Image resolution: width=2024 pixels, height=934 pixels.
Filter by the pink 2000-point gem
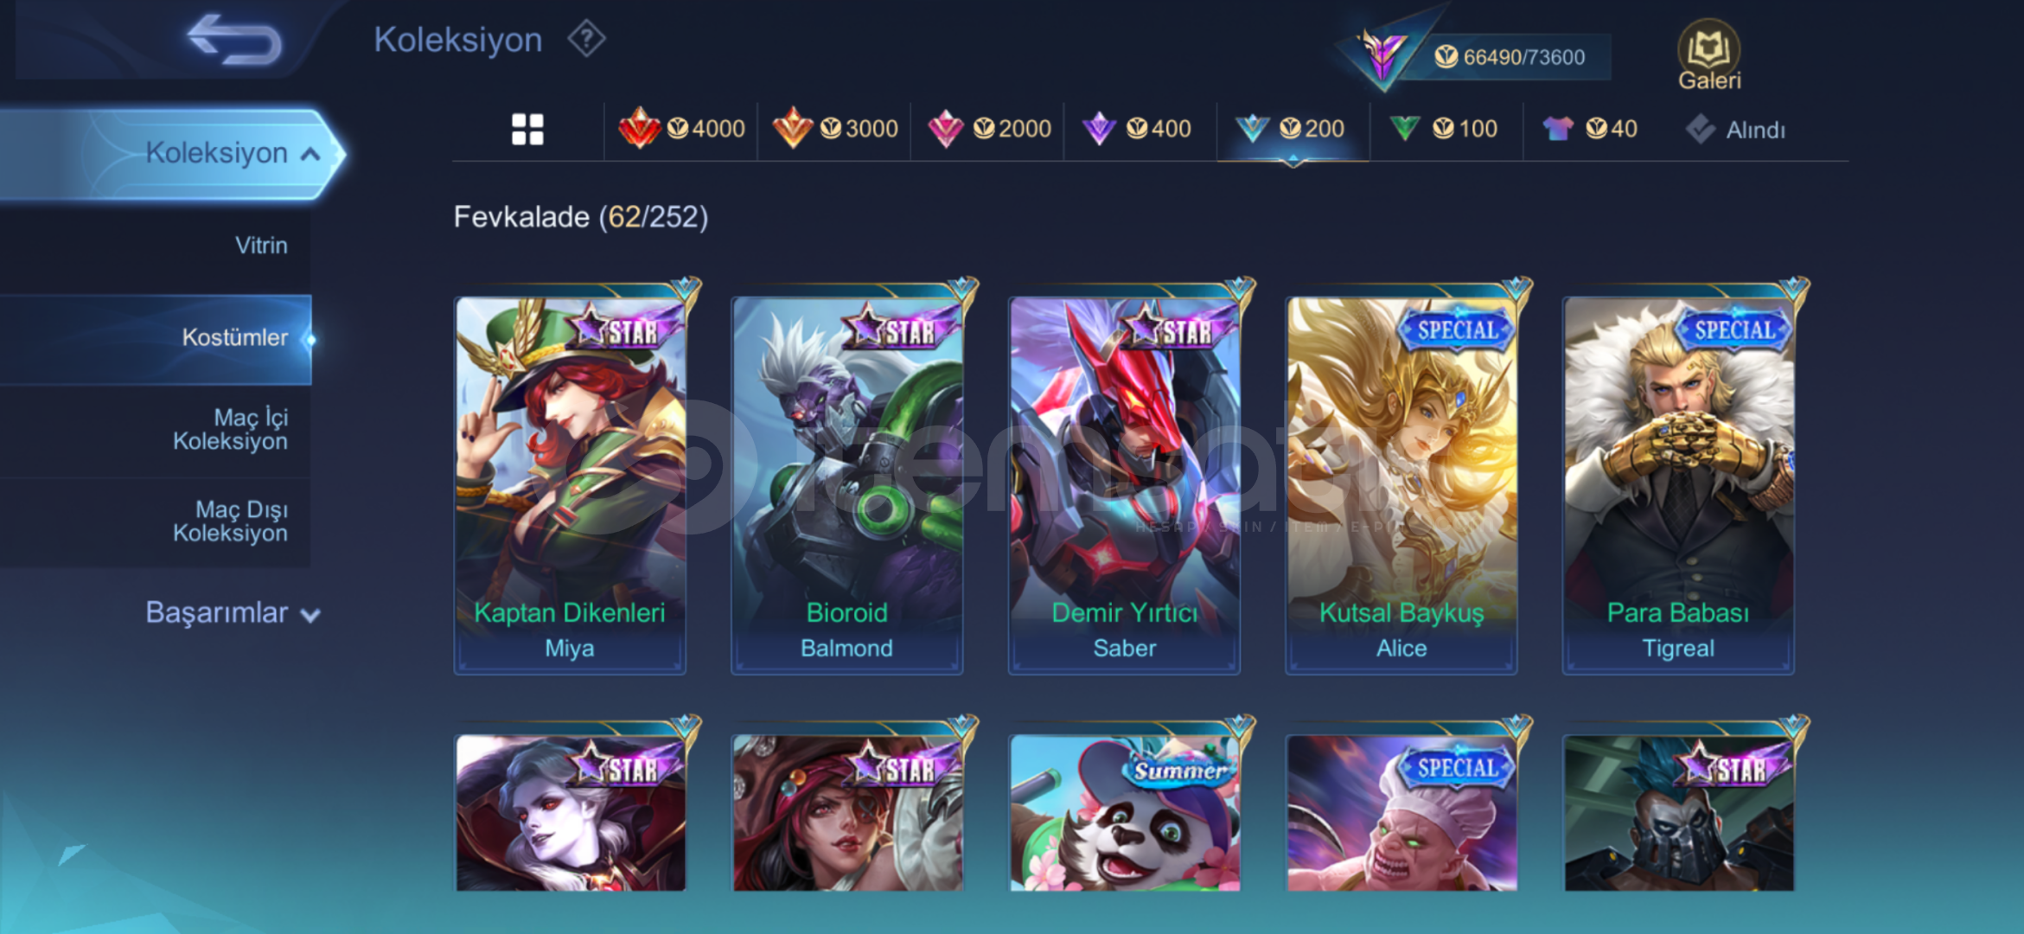tap(988, 130)
